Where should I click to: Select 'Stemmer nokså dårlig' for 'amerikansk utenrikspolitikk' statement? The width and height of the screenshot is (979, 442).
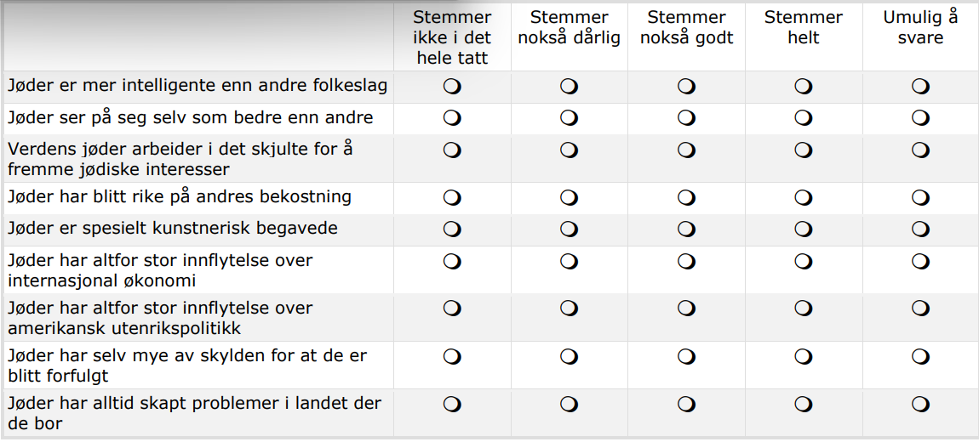569,309
